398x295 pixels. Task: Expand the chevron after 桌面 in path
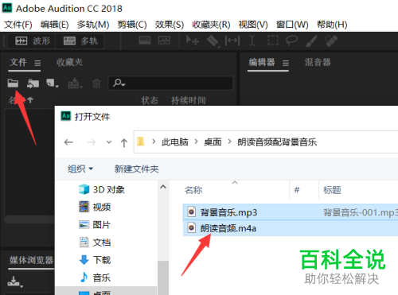click(x=230, y=142)
